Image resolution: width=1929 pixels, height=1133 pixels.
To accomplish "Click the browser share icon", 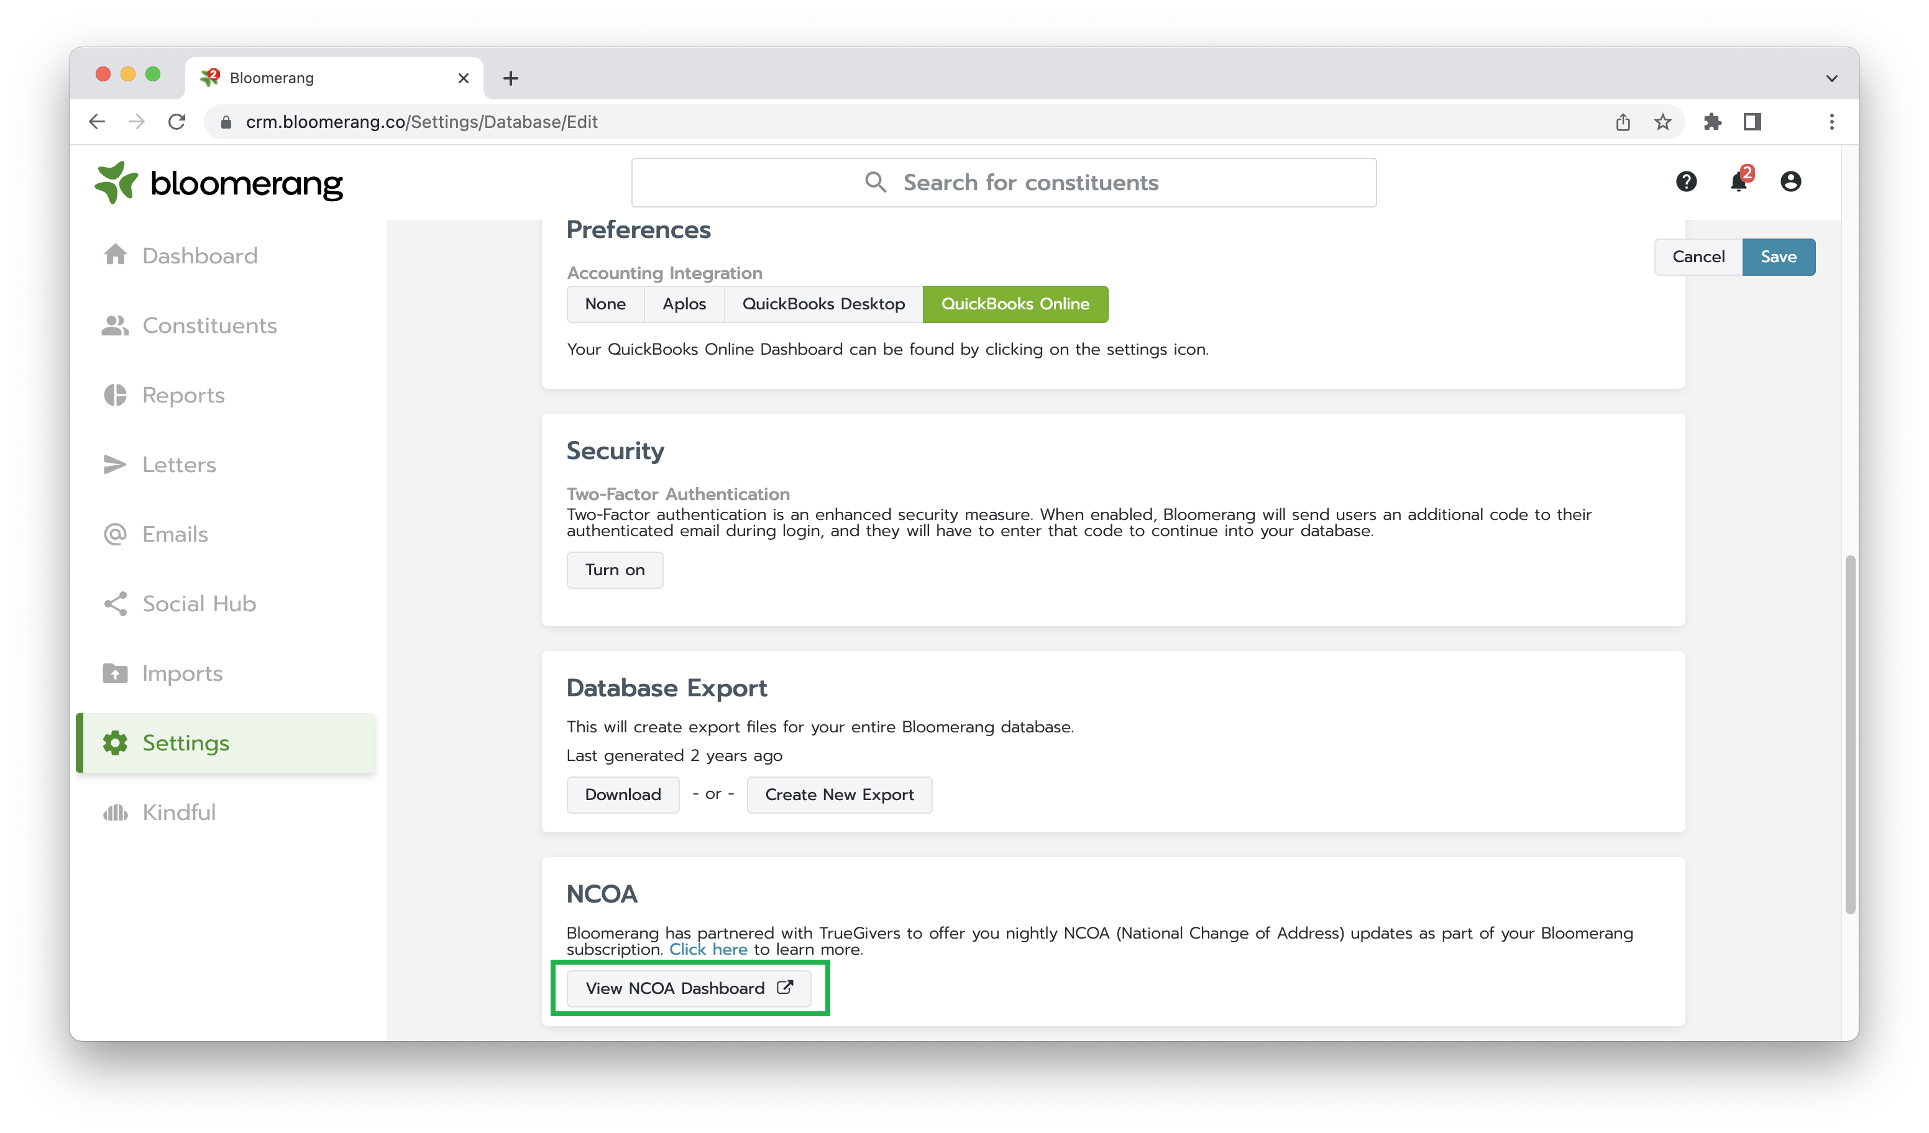I will [x=1623, y=122].
